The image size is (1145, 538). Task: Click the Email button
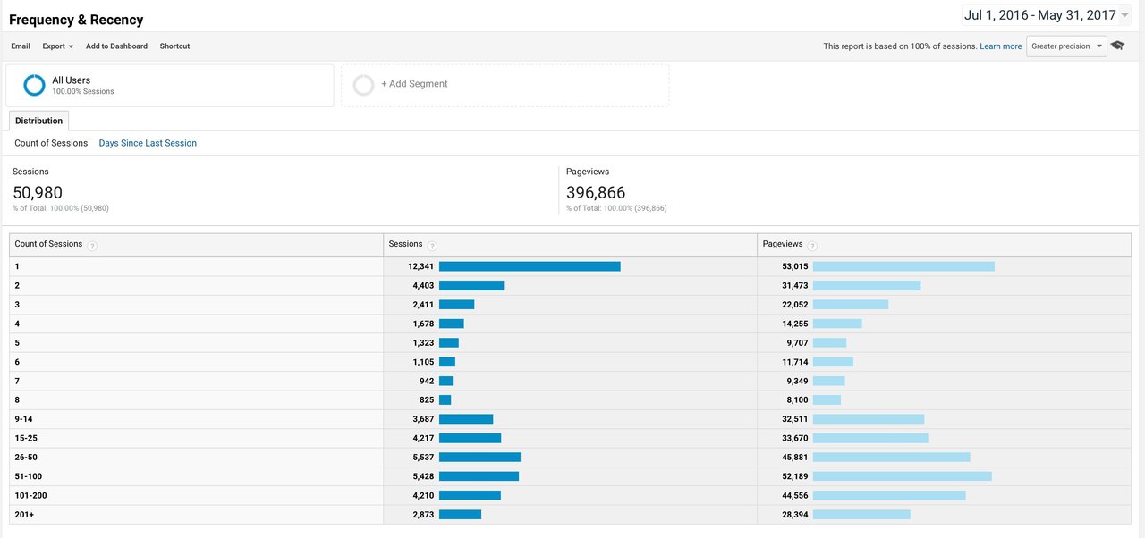click(21, 46)
